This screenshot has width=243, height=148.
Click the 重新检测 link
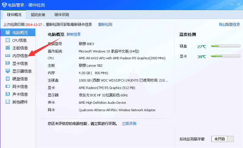(x=105, y=25)
